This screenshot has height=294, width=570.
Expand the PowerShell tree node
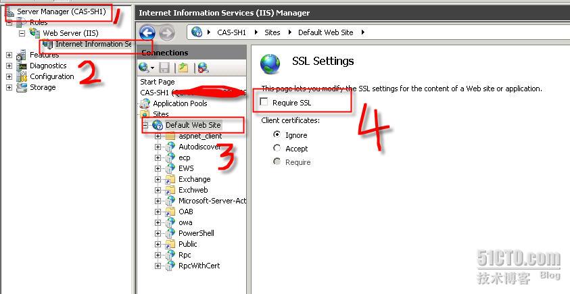click(x=158, y=233)
